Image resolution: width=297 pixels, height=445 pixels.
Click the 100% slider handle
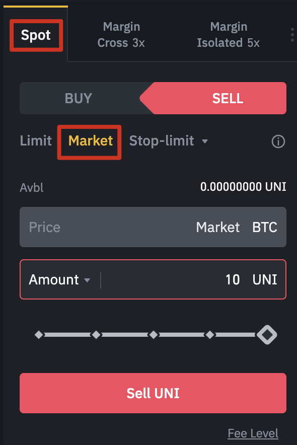tap(267, 335)
